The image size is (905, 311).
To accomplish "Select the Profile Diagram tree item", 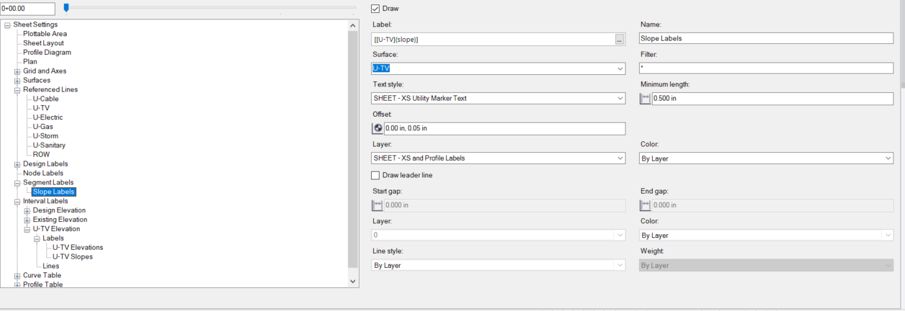I will point(47,52).
